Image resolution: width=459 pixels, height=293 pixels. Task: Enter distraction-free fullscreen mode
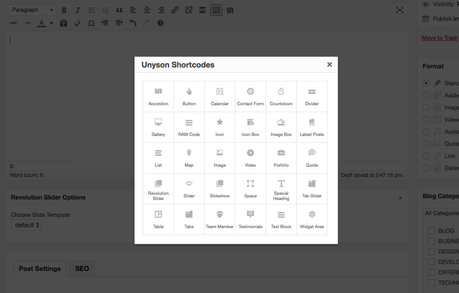click(x=400, y=10)
